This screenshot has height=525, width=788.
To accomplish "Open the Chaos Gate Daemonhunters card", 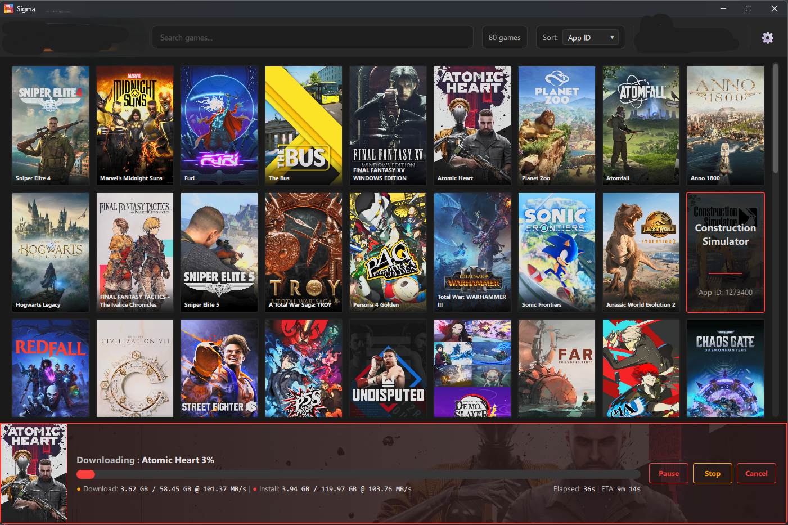I will (726, 368).
